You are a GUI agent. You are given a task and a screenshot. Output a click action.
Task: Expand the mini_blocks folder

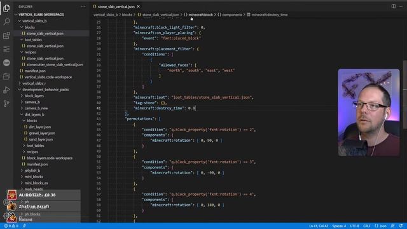click(34, 177)
